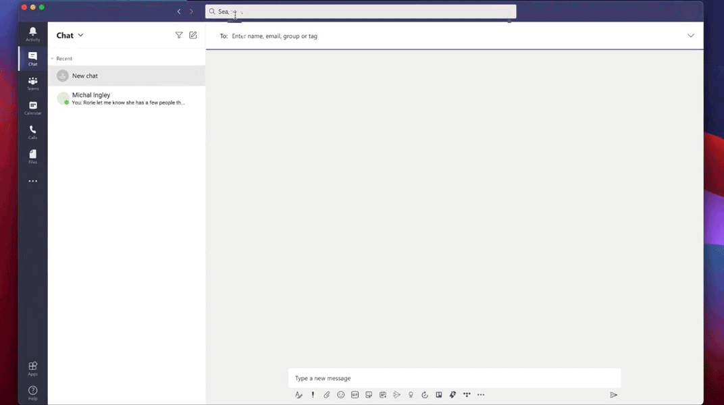Open Calls section in sidebar
This screenshot has width=724, height=405.
(x=33, y=132)
